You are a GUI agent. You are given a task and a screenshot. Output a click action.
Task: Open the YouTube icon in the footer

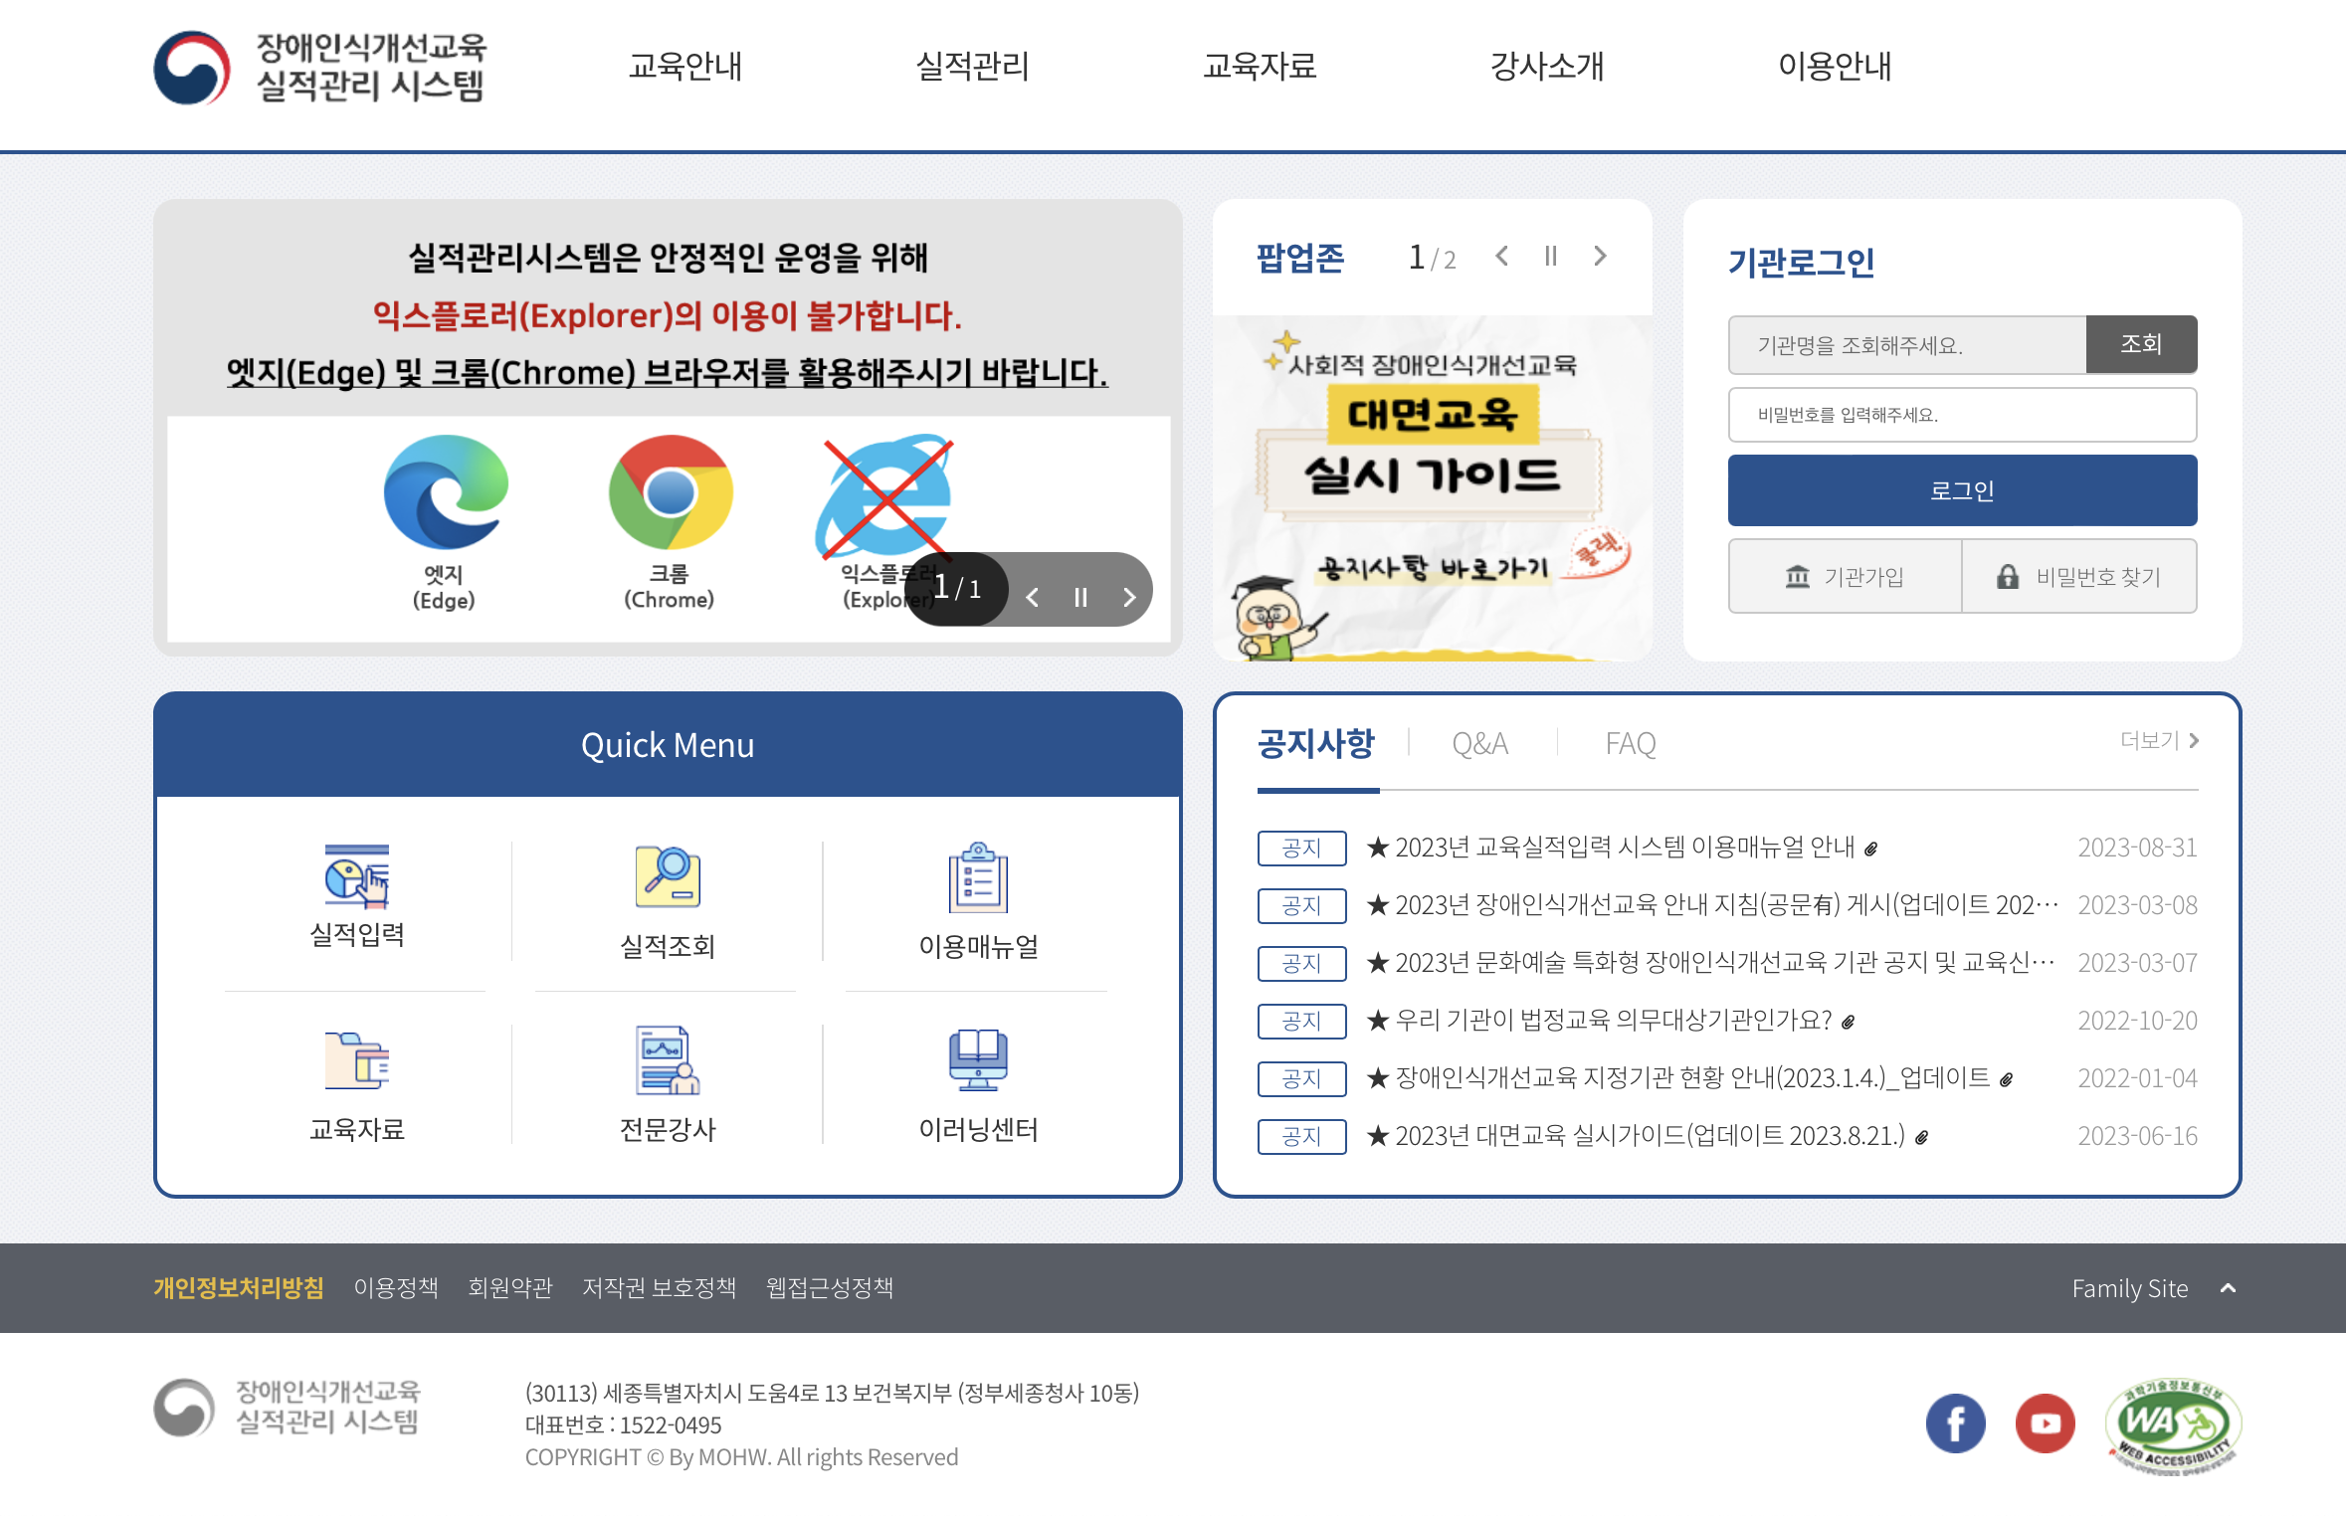(2045, 1422)
